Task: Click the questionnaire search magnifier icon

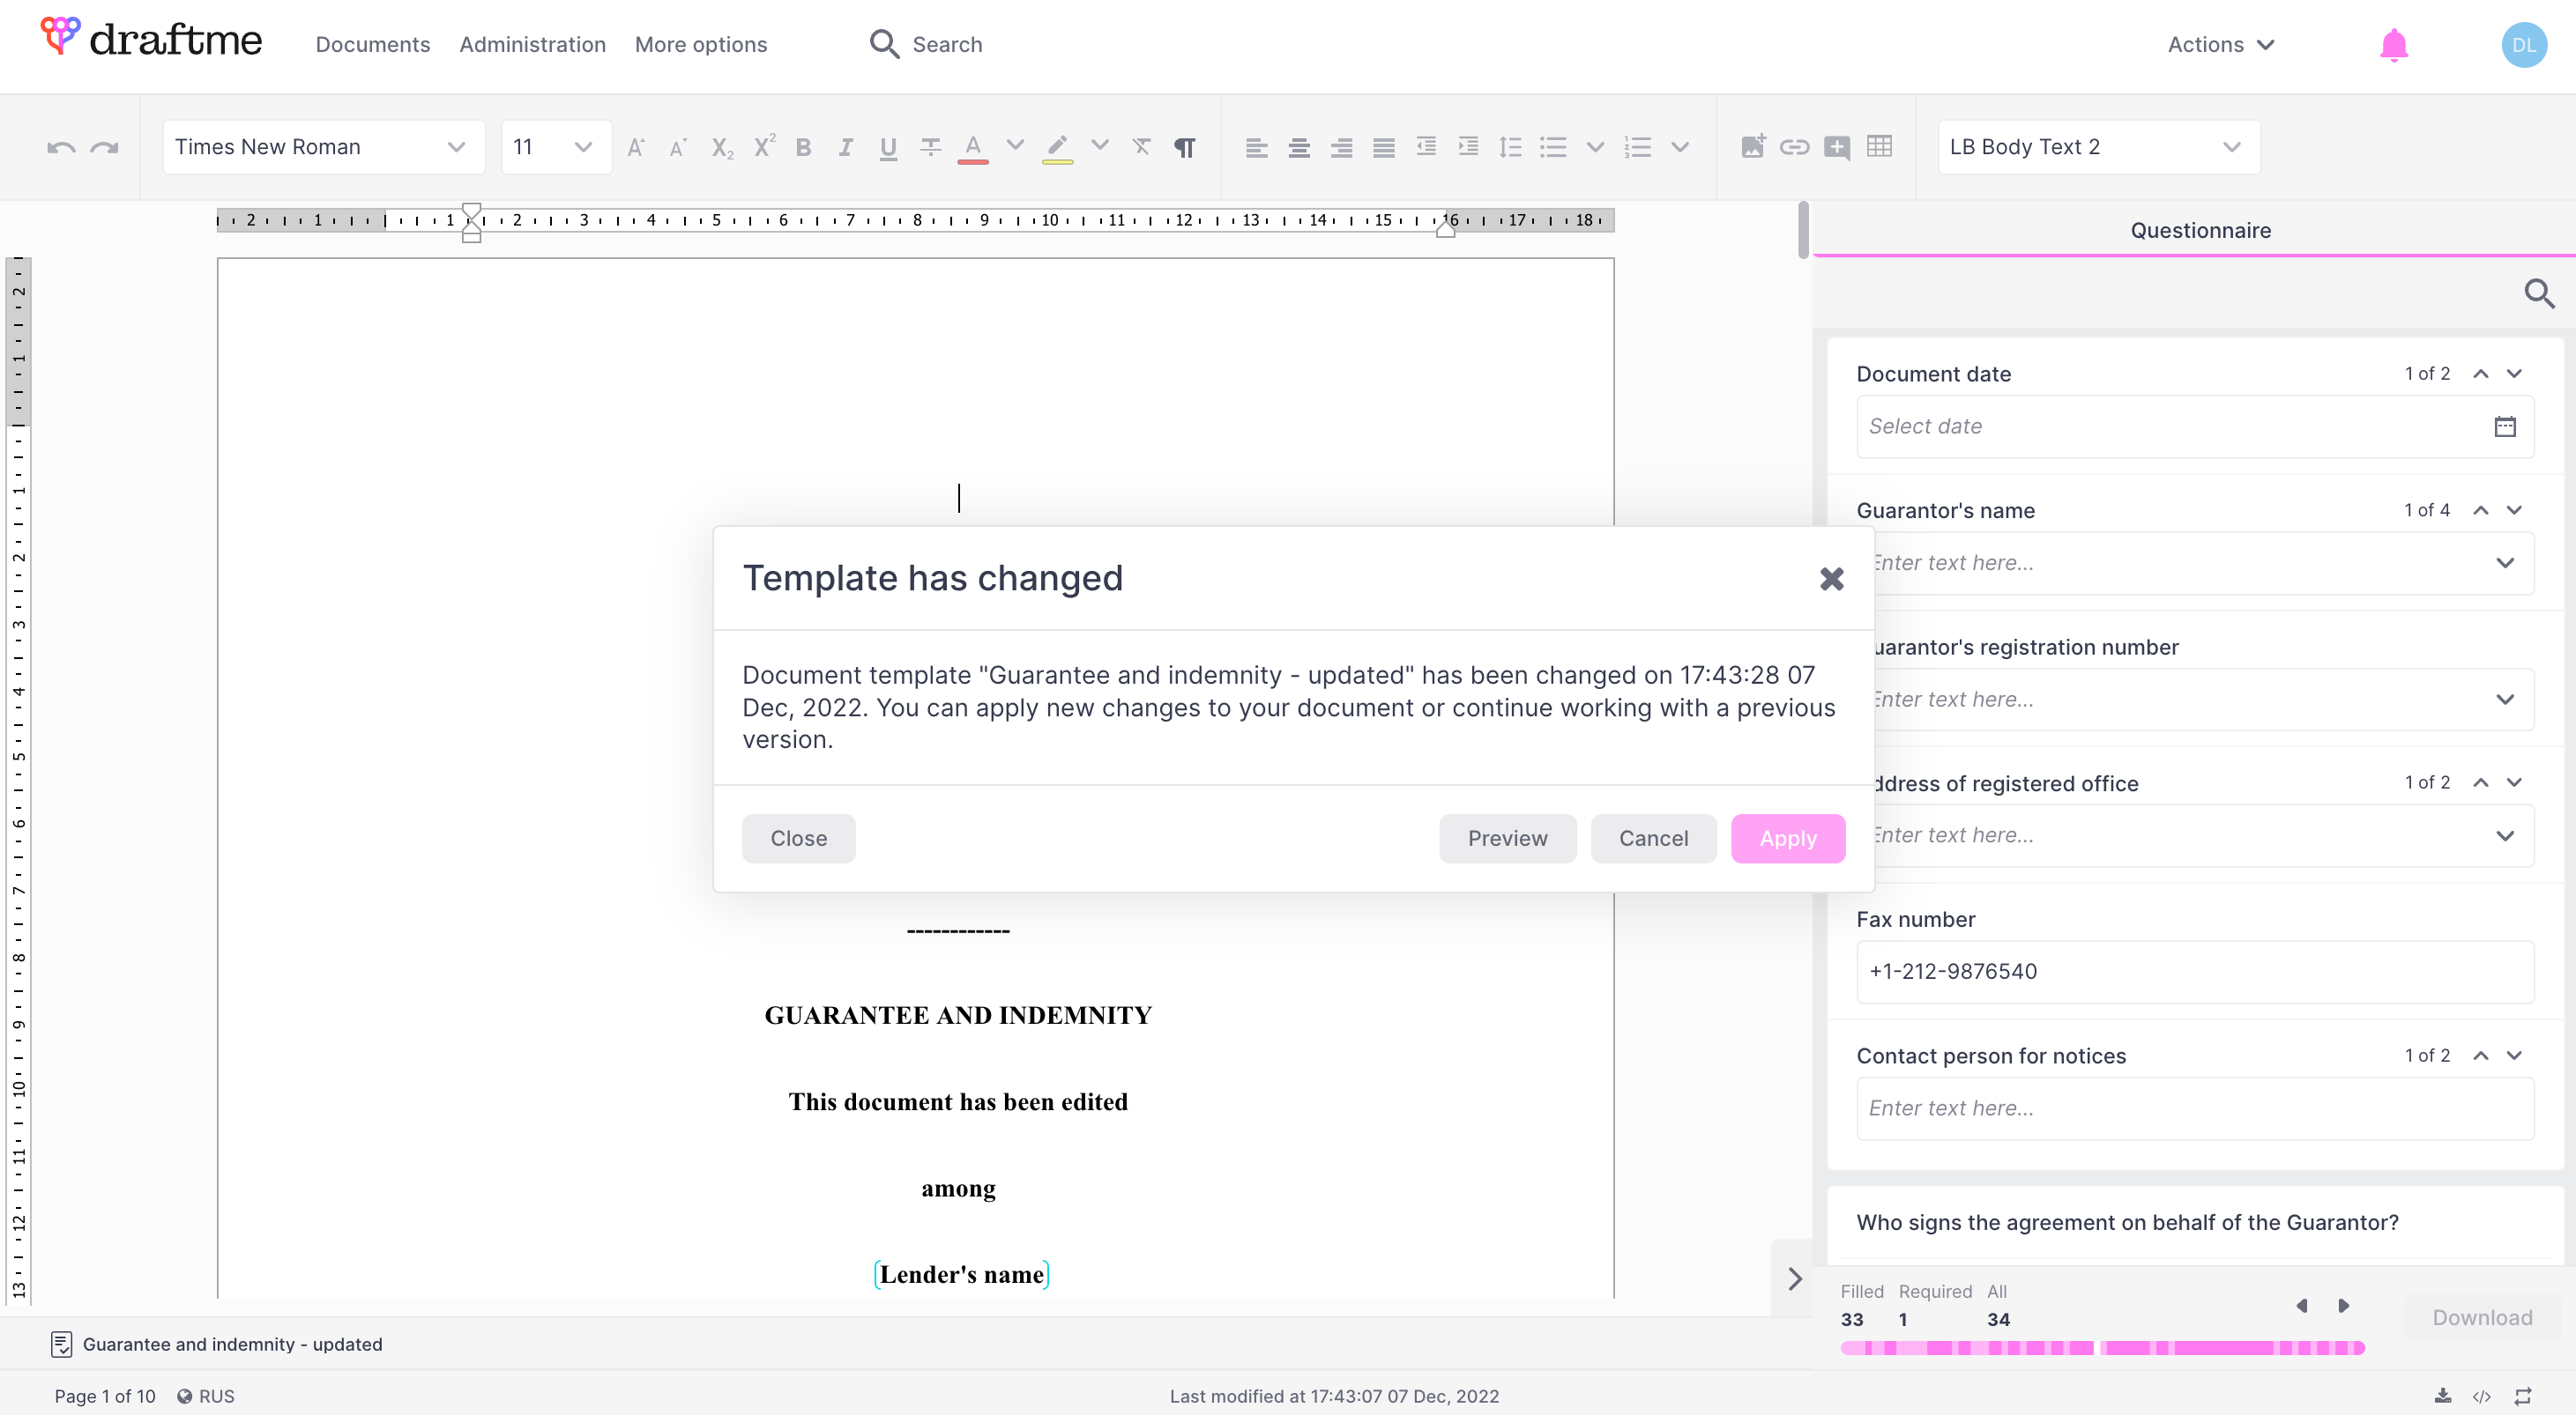Action: tap(2538, 293)
